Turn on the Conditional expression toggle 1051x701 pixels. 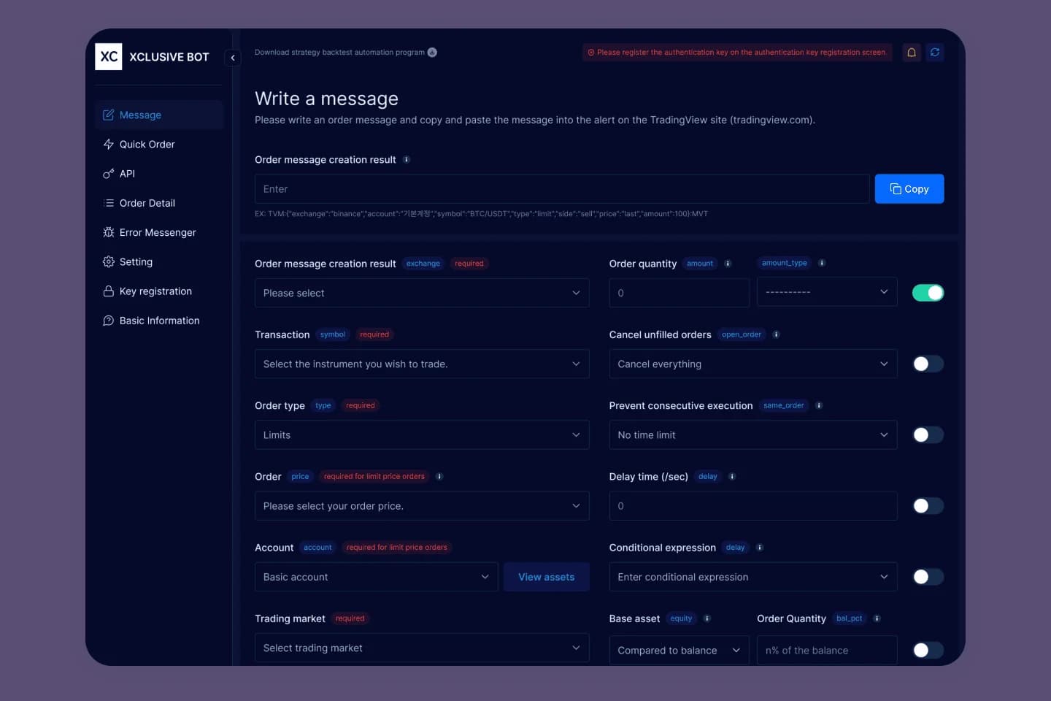click(928, 576)
